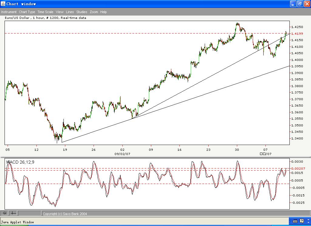Open the Lines menu
Image resolution: width=311 pixels, height=226 pixels.
pos(70,12)
